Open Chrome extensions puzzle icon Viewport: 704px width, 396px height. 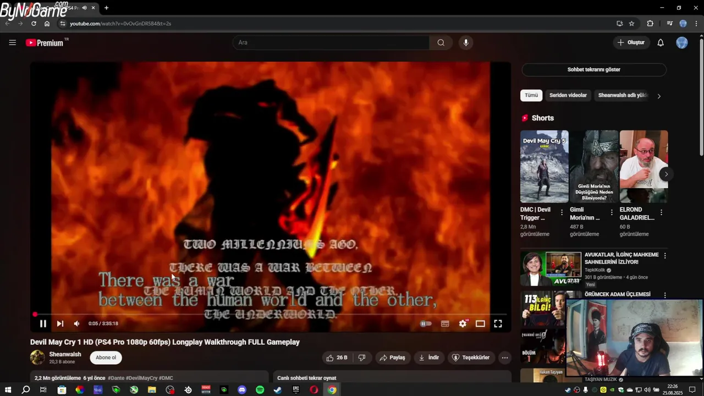tap(650, 24)
